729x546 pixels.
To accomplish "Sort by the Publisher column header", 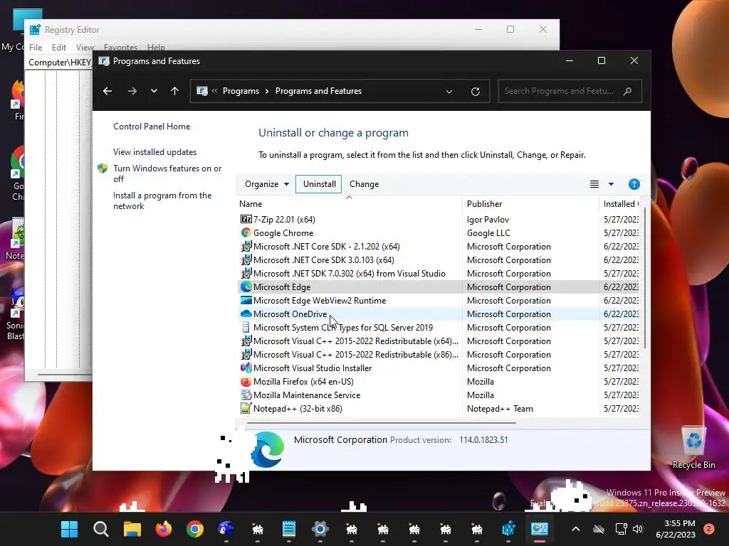I will [x=530, y=204].
